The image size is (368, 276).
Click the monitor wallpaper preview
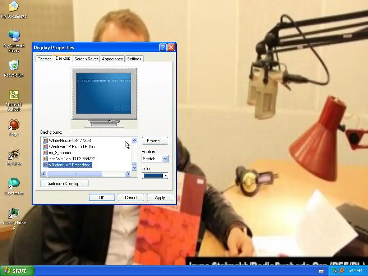[104, 93]
